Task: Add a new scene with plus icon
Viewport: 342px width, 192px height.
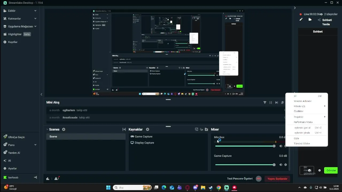Action: tap(64, 129)
